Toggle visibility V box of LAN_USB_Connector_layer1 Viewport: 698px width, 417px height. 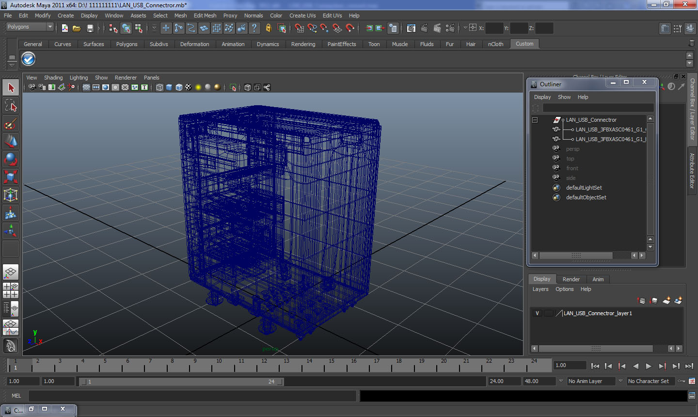537,313
